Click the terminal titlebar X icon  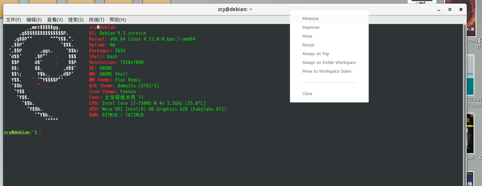[461, 10]
